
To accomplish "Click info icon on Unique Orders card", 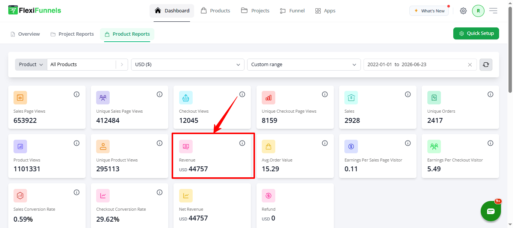I will point(490,94).
